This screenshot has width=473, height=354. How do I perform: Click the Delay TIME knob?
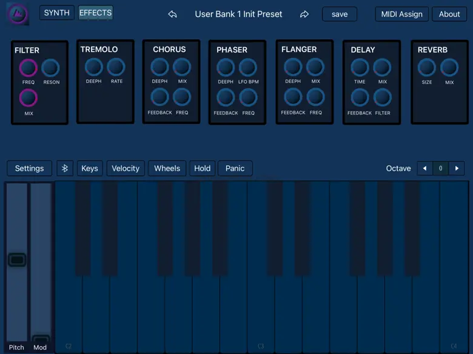(x=360, y=67)
